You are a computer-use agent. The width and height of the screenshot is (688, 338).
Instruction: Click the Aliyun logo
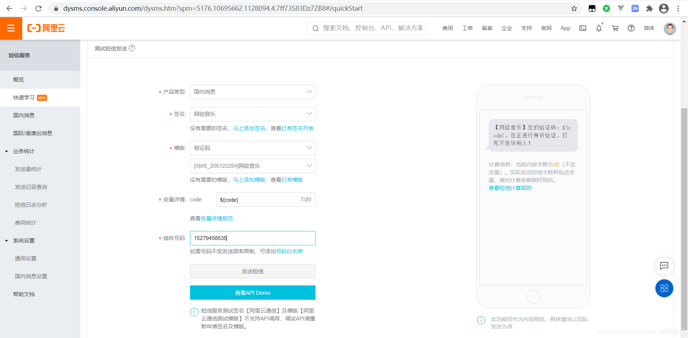point(46,28)
